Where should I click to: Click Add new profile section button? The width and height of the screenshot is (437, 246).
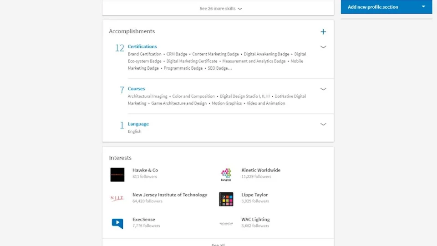(x=373, y=7)
